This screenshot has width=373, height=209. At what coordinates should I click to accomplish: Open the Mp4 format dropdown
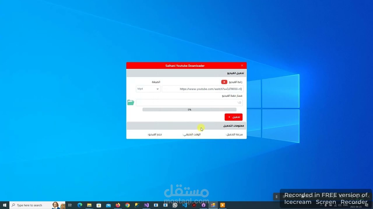(x=148, y=89)
